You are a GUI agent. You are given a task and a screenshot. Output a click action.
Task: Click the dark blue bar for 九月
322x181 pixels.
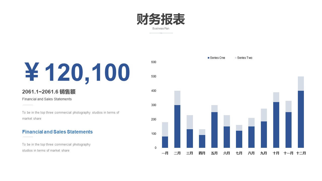264,134
